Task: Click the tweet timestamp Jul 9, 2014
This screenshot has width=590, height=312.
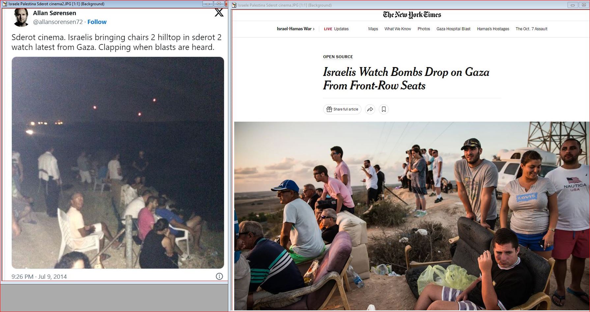Action: pyautogui.click(x=39, y=277)
